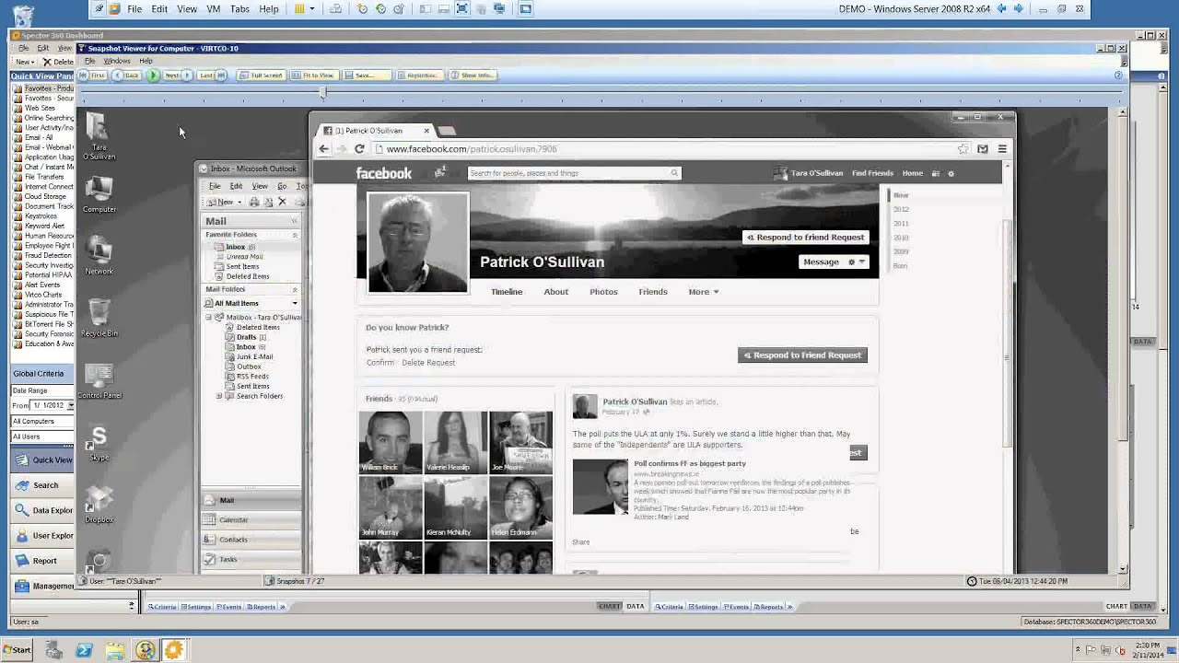Go to the Next snapshot
This screenshot has width=1179, height=663.
click(x=177, y=76)
